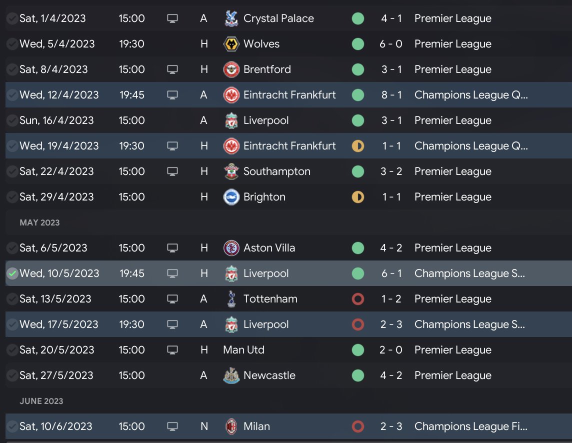The image size is (572, 443).
Task: Toggle the check circle for Crystal Palace fixture
Action: (x=12, y=18)
